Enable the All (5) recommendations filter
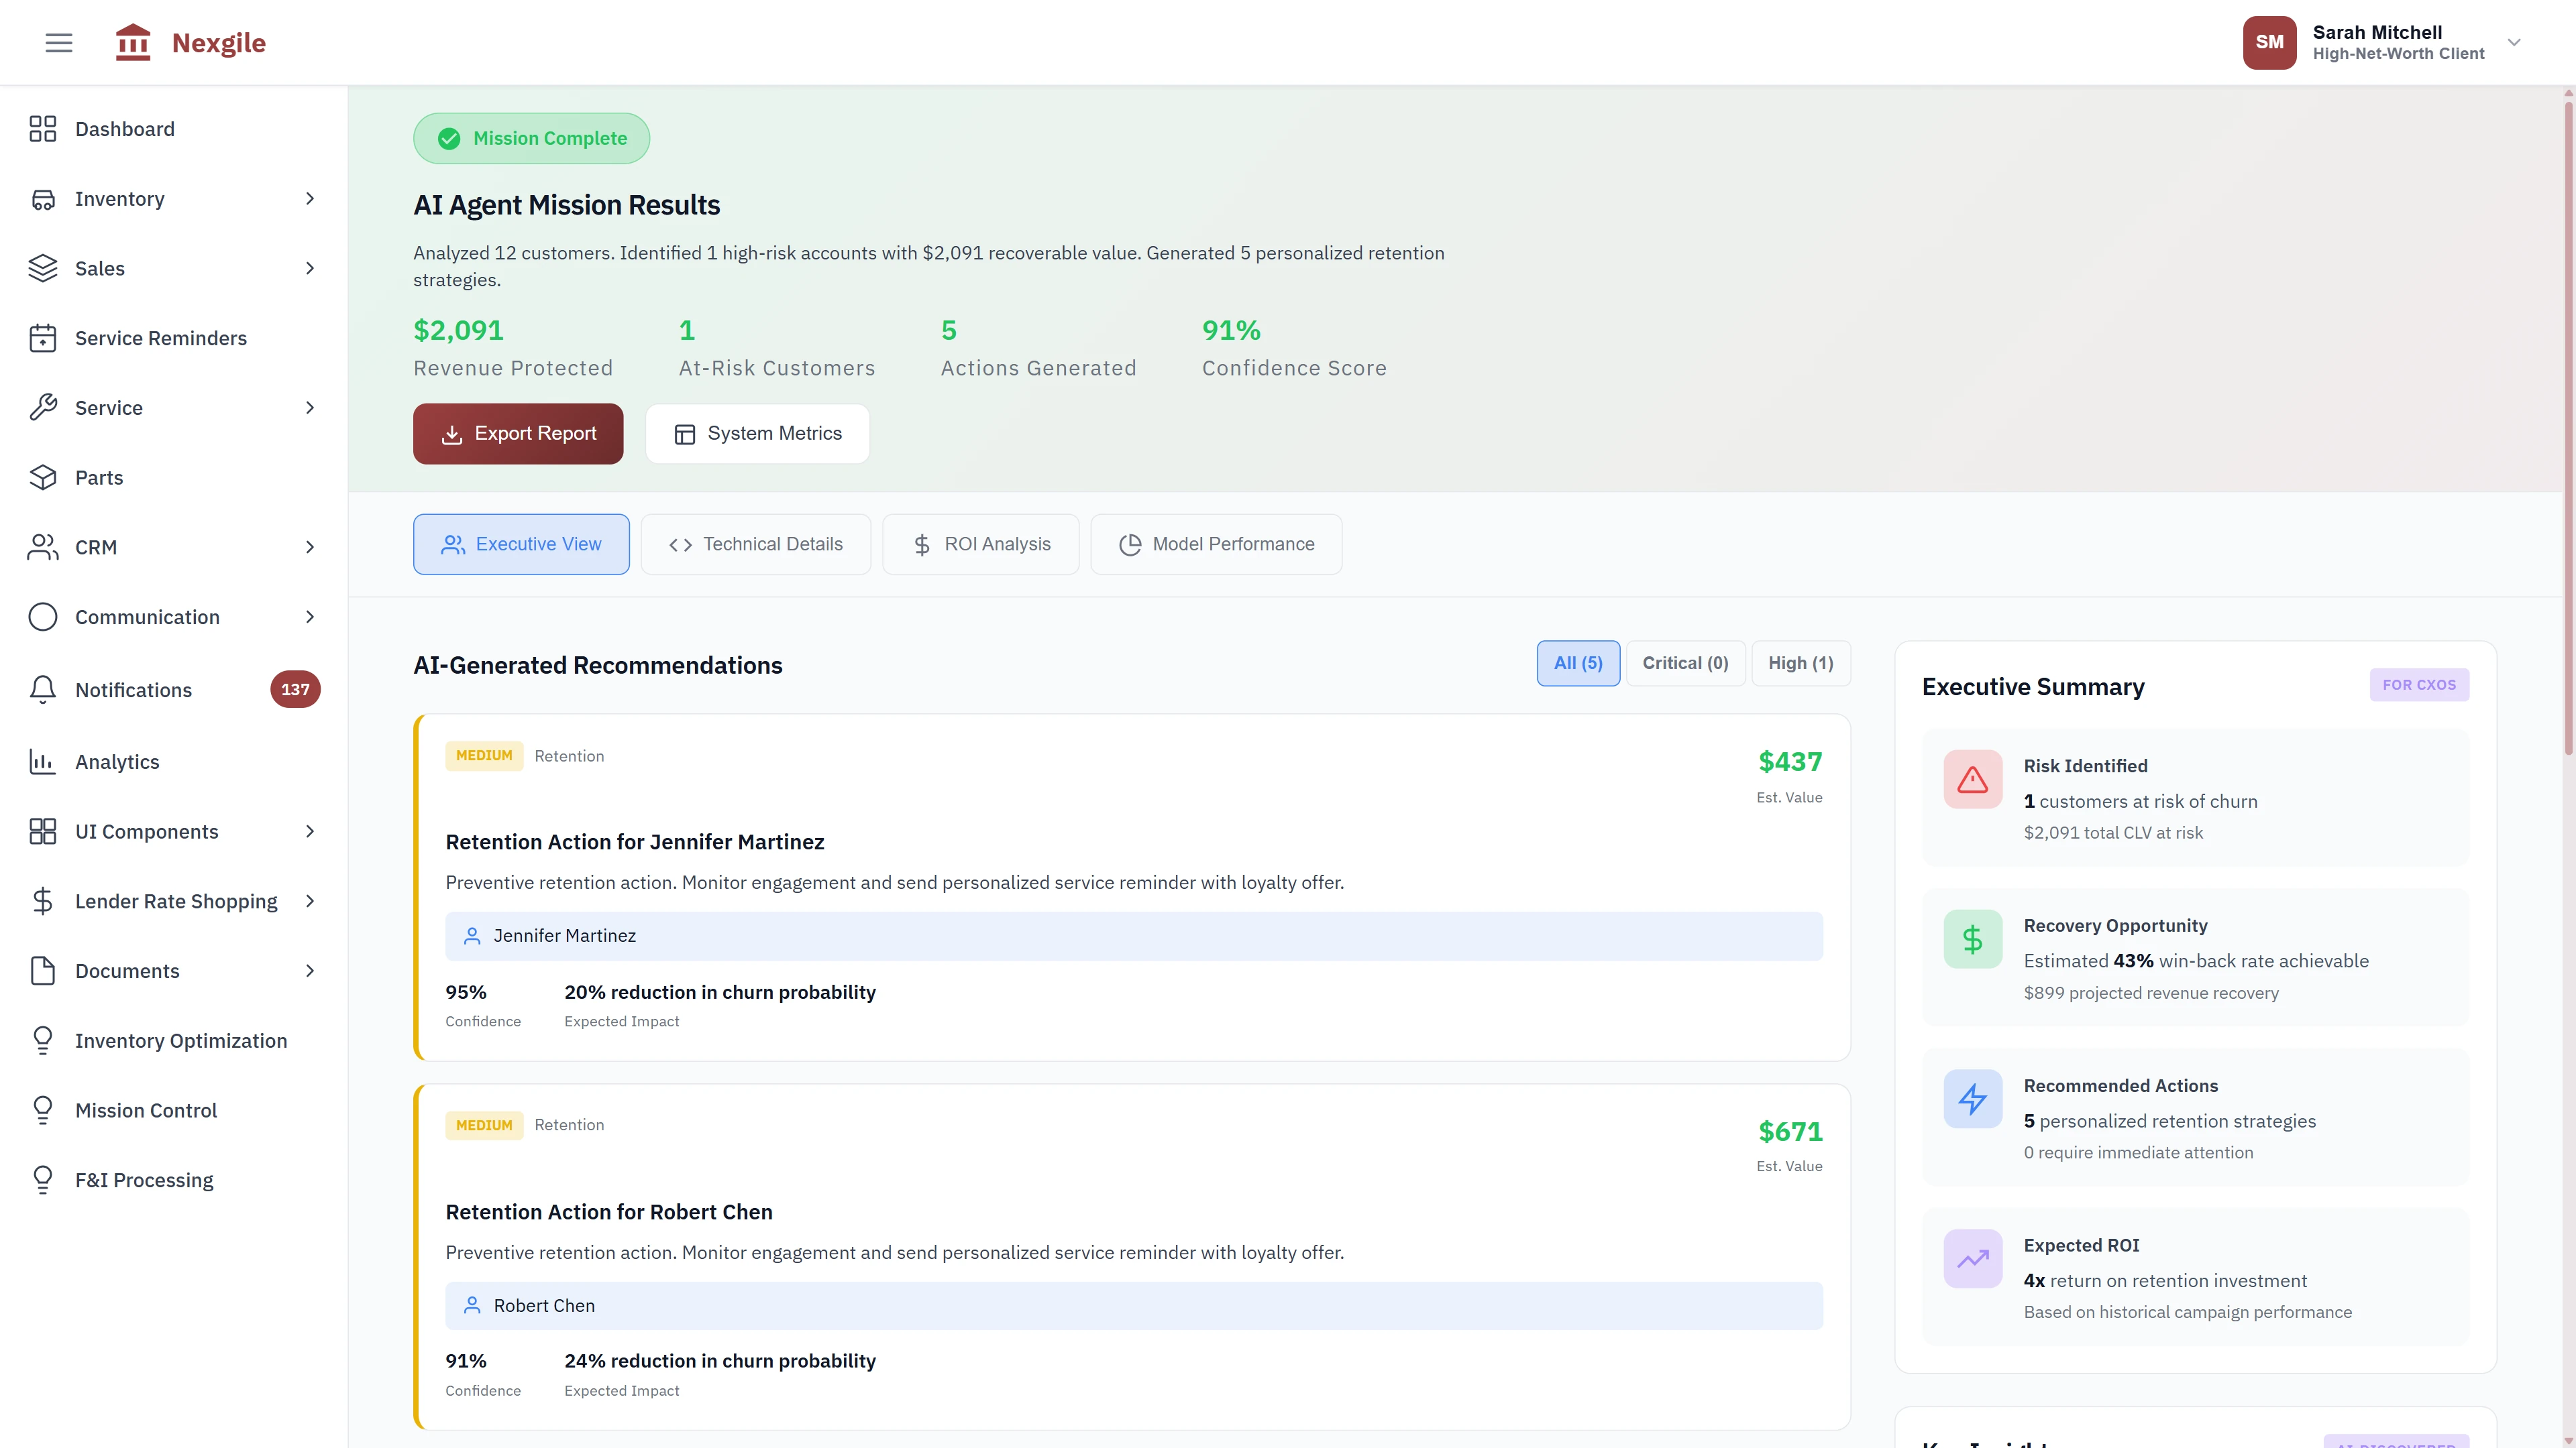Viewport: 2576px width, 1448px height. [x=1578, y=662]
